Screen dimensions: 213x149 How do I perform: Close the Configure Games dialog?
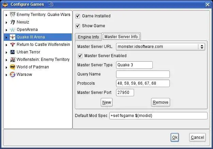[208, 5]
